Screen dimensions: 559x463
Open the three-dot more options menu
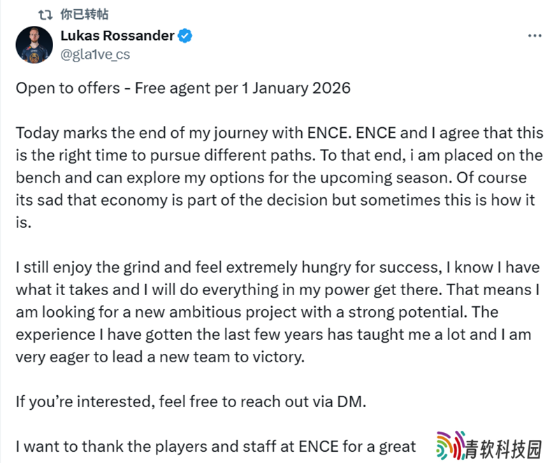tap(535, 36)
